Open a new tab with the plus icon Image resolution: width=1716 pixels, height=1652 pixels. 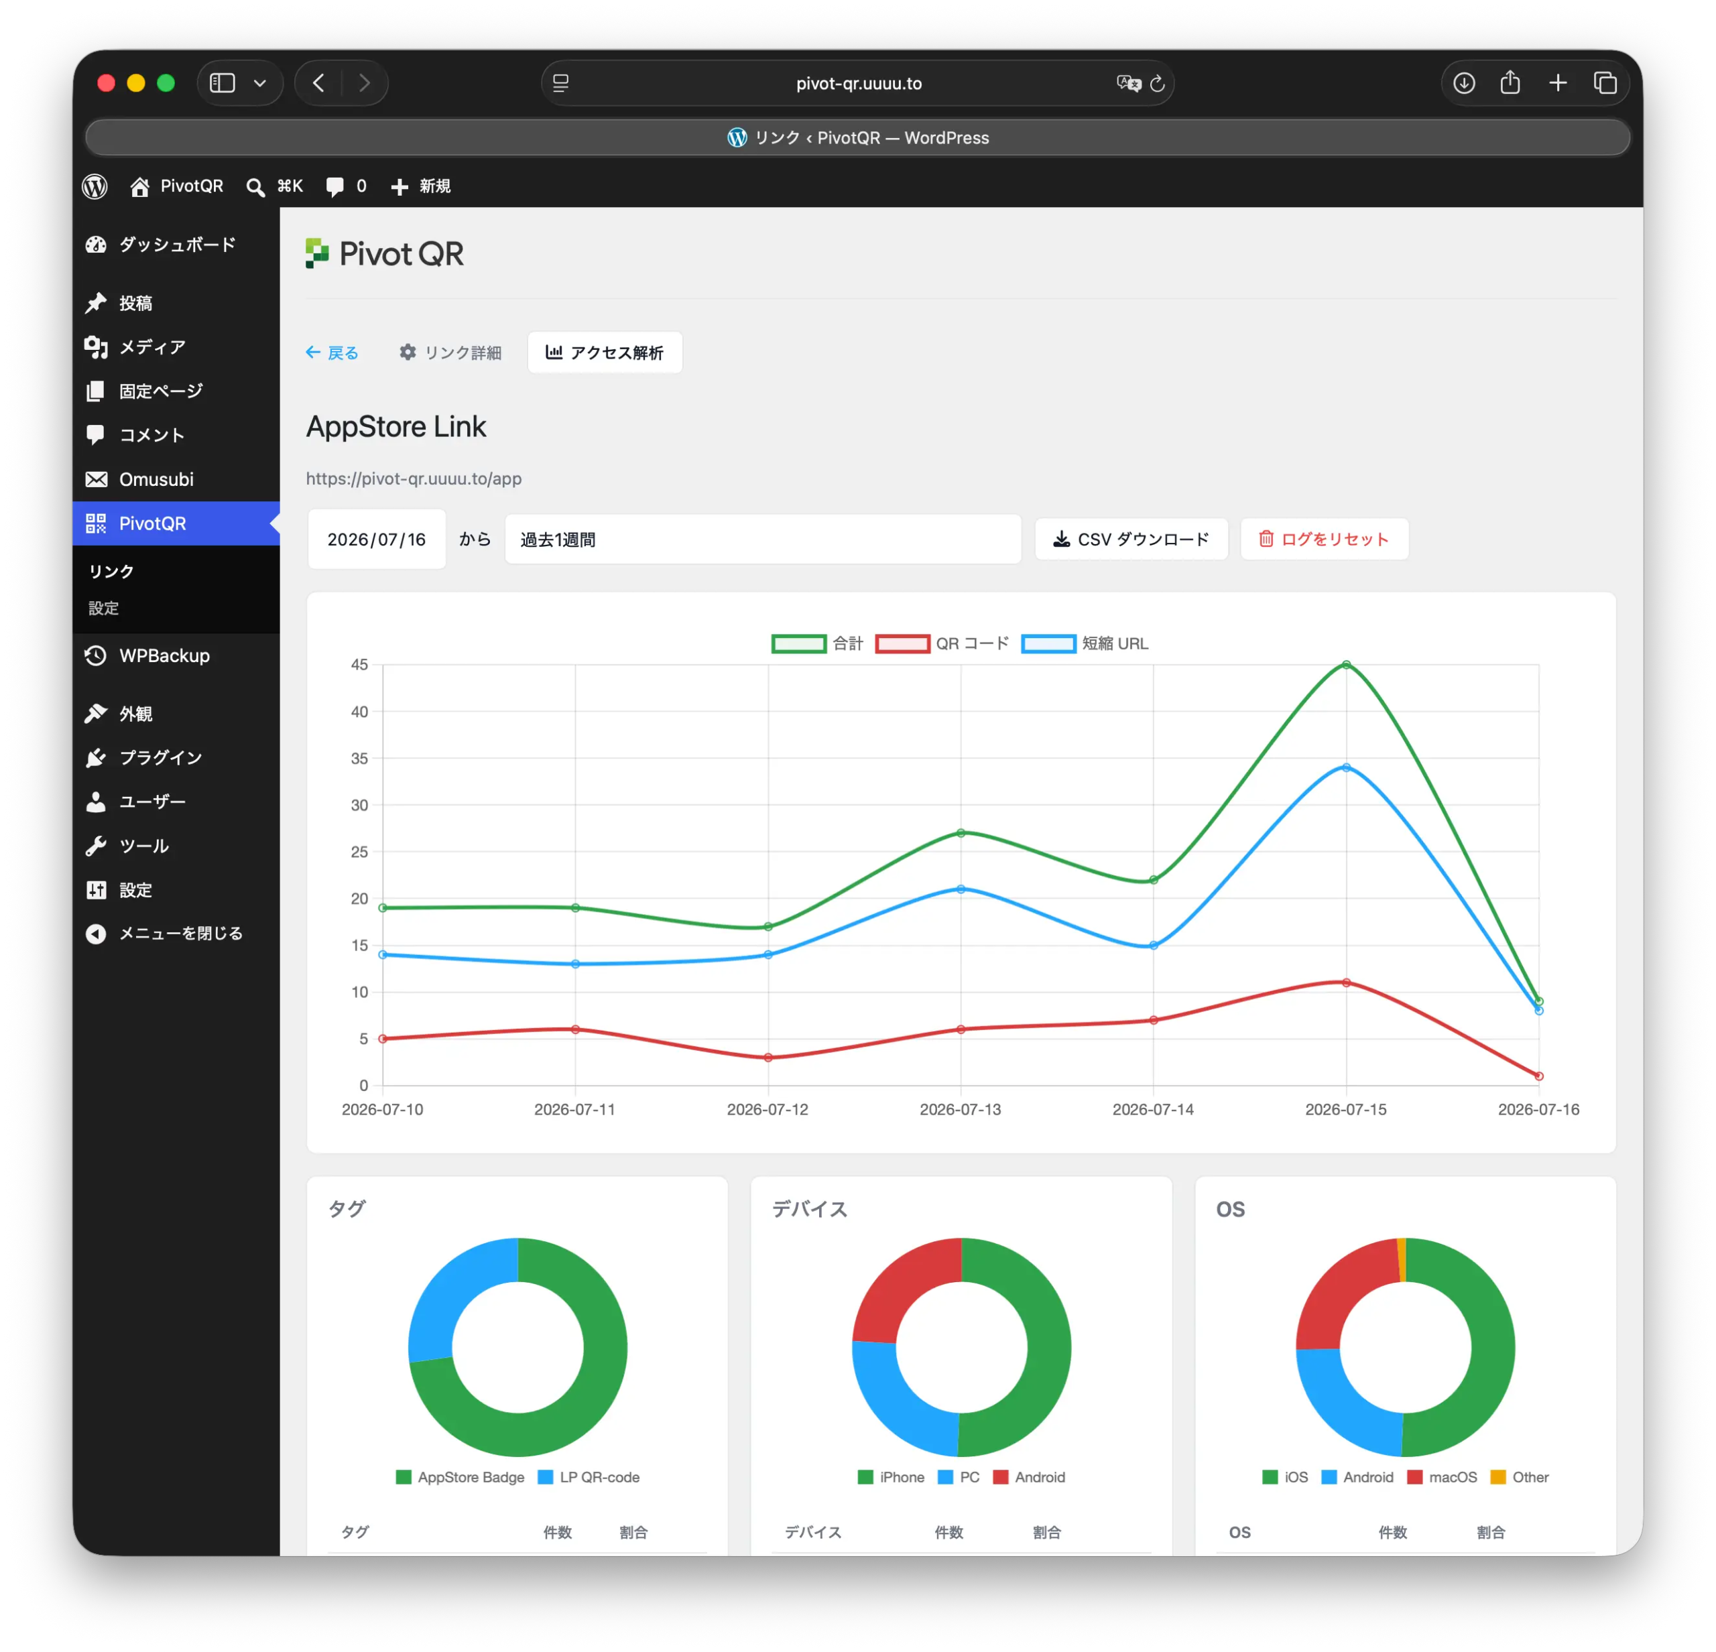(1558, 83)
